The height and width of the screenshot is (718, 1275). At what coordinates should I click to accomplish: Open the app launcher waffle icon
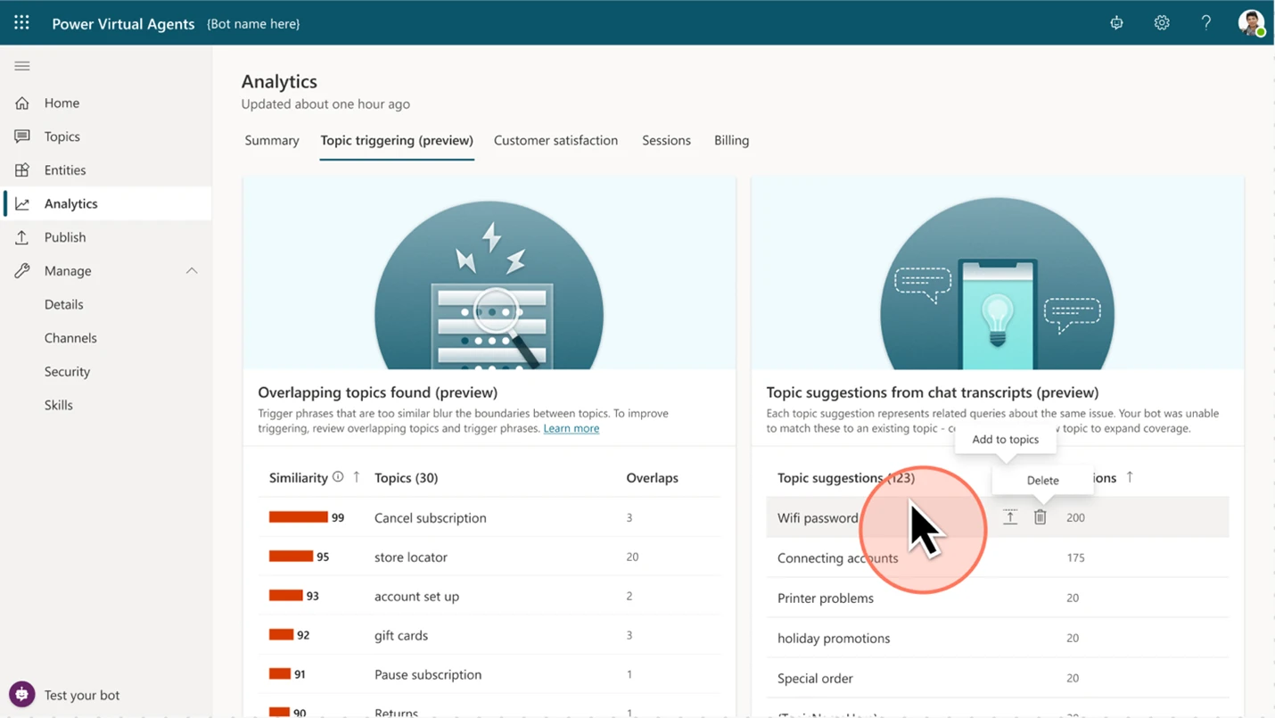[21, 22]
